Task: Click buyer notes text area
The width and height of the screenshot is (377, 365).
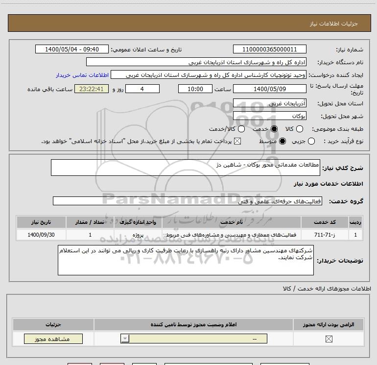Action: click(186, 260)
